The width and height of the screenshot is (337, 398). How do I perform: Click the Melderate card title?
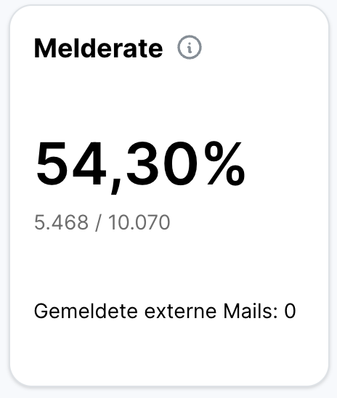point(99,48)
